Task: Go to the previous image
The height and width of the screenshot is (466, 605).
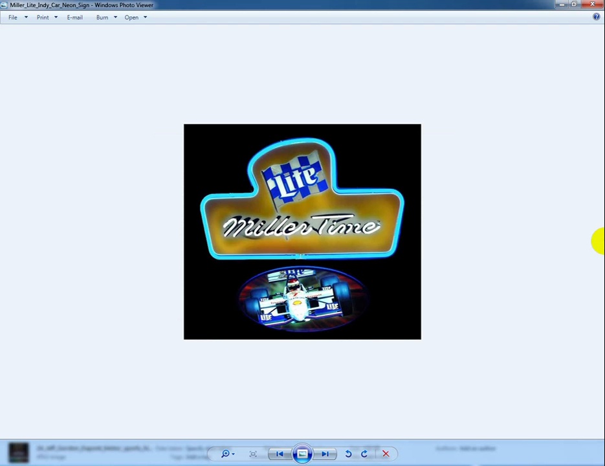Action: point(280,454)
